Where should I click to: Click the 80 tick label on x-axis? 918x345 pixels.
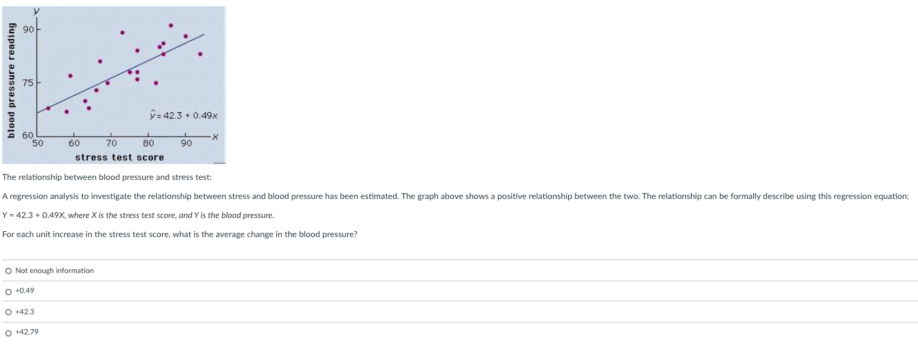tap(148, 143)
